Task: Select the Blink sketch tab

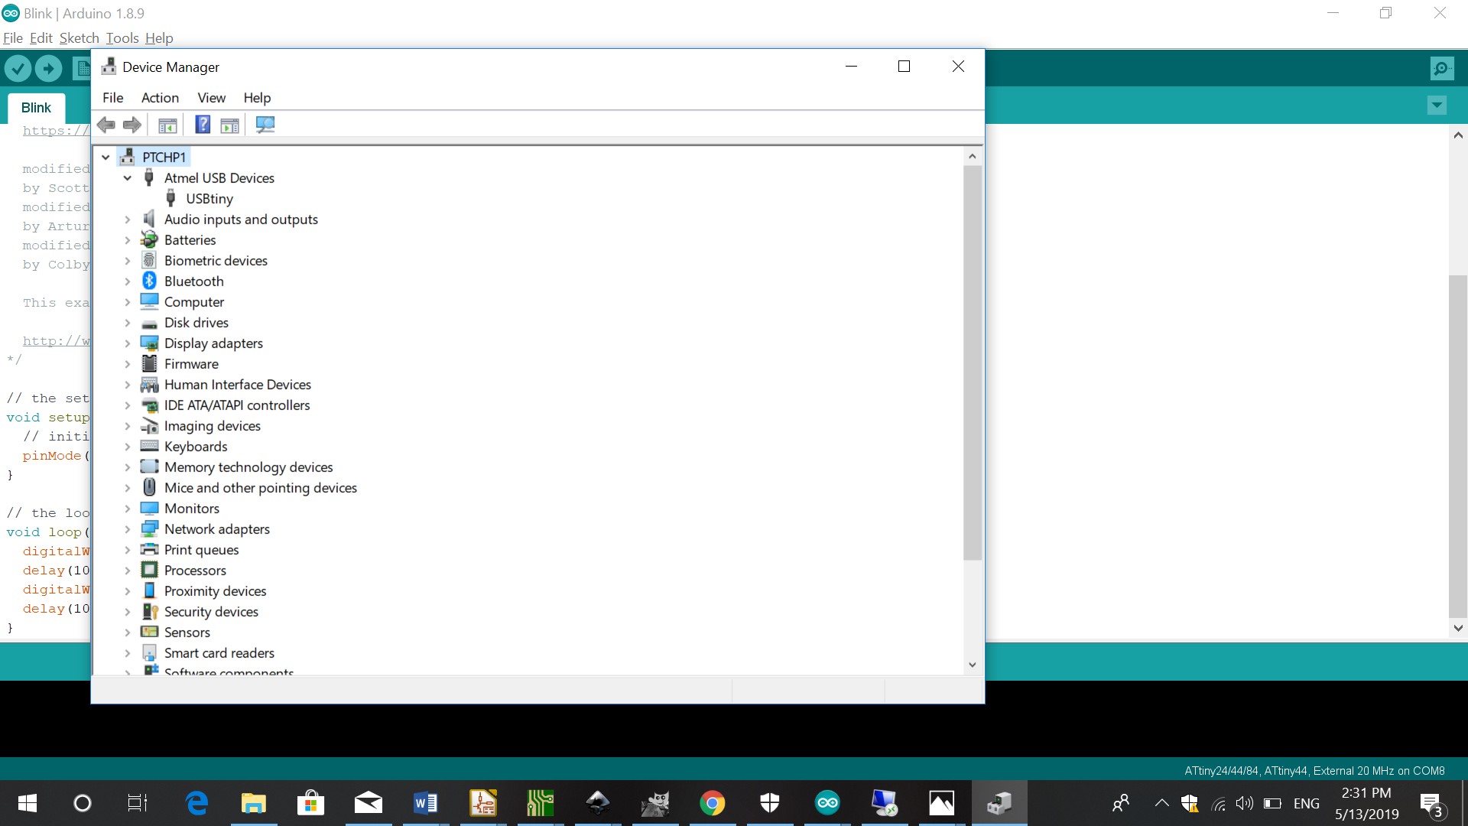Action: click(36, 108)
